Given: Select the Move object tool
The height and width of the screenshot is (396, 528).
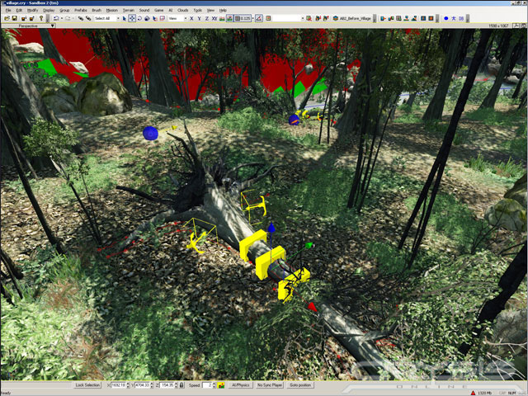Looking at the screenshot, I should tap(132, 18).
